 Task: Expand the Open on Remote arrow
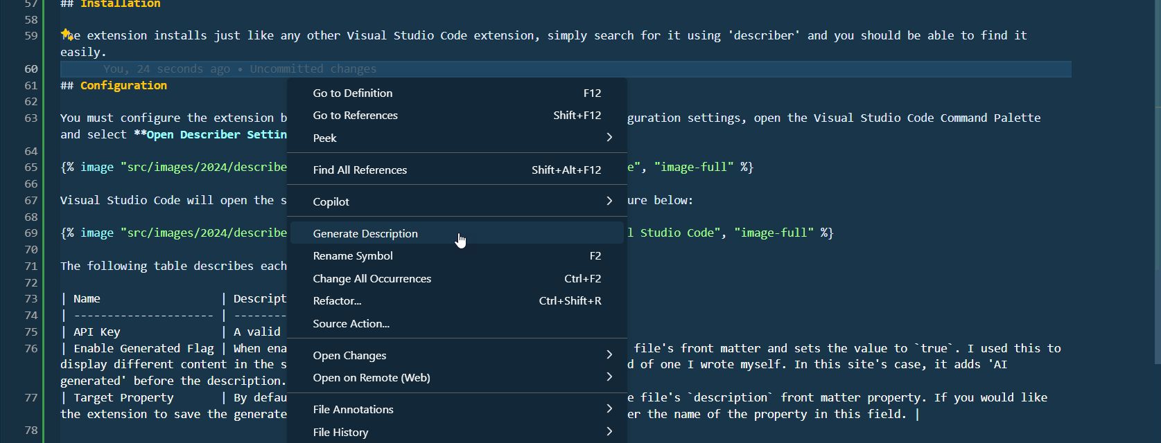click(609, 377)
